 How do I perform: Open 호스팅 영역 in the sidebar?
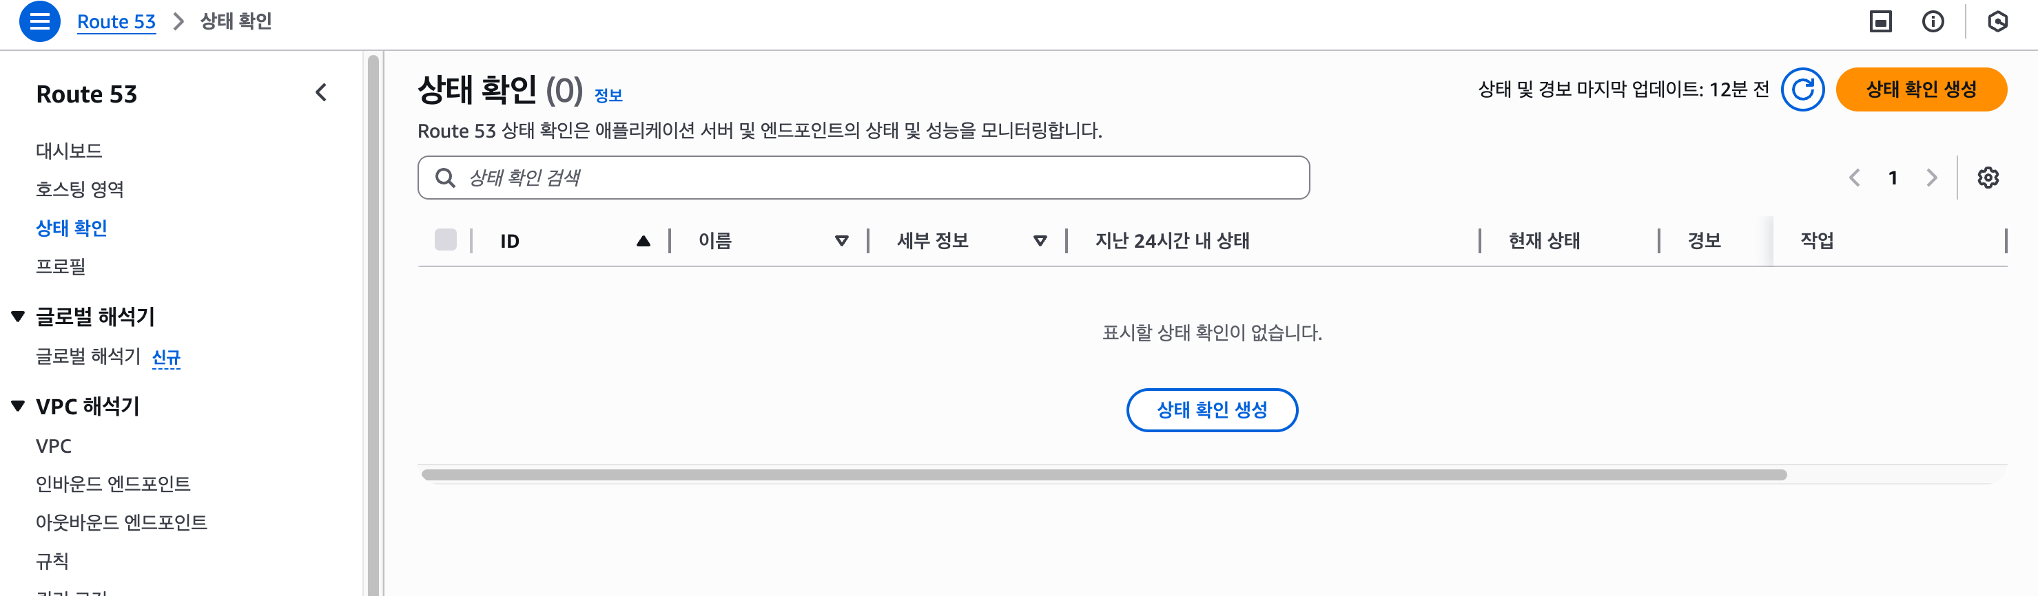pos(80,189)
